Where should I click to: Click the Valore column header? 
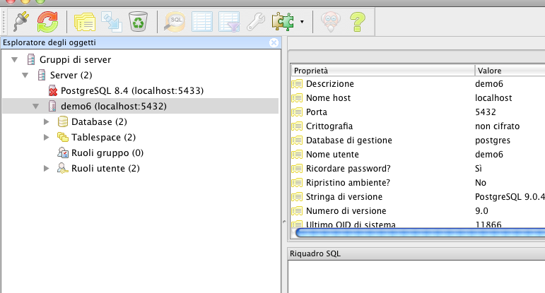click(510, 71)
